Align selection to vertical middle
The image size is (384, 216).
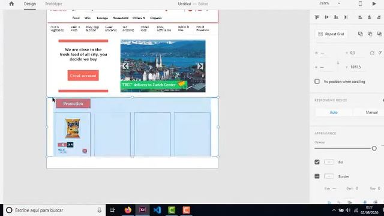[x=326, y=17]
